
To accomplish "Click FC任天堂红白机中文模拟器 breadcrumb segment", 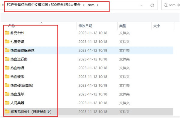I will pos(43,5).
